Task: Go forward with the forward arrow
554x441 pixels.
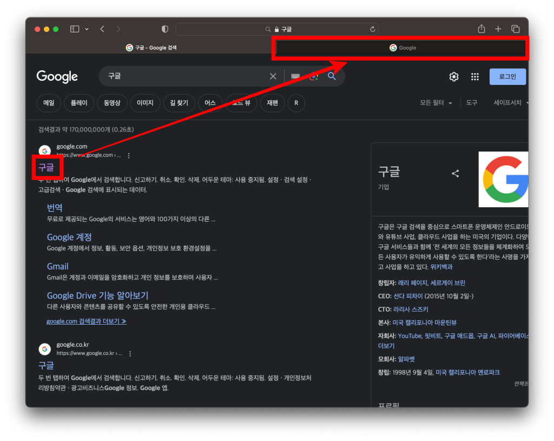Action: (x=118, y=29)
